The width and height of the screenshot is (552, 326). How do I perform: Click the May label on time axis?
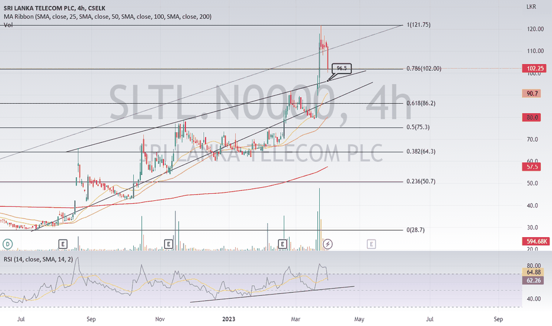coord(359,319)
